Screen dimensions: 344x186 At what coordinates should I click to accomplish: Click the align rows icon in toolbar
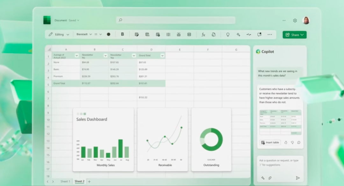pyautogui.click(x=179, y=34)
